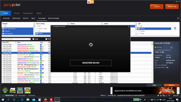The height and width of the screenshot is (102, 181).
Task: Open the European Roulette Pro game icon
Action: [x=5, y=90]
